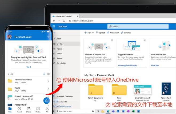The height and width of the screenshot is (114, 176).
Task: Open OneNote from the taskbar
Action: (128, 111)
